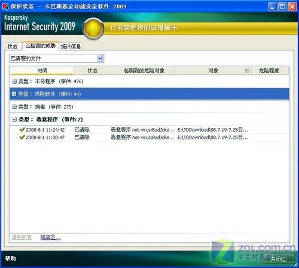Click the 关闭(C) button
Screen dimensions: 299x268
tap(279, 259)
